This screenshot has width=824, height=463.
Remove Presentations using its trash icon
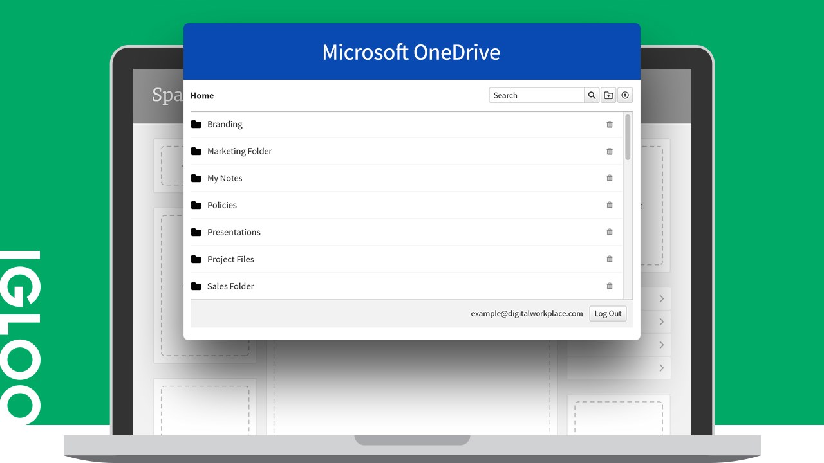coord(610,232)
